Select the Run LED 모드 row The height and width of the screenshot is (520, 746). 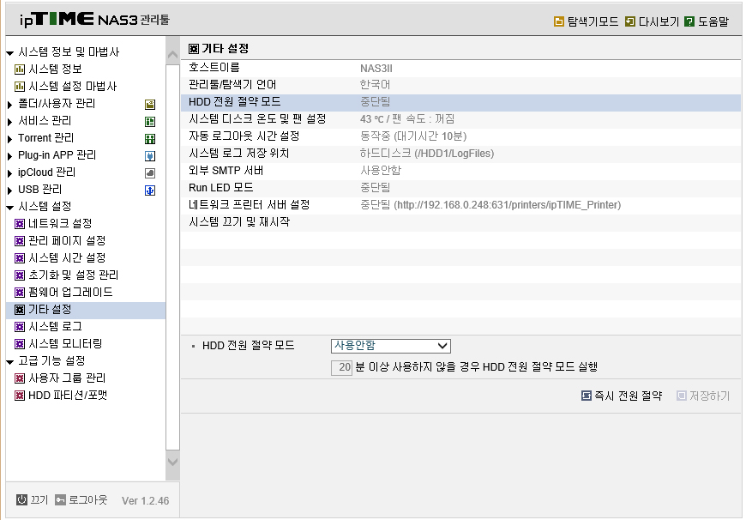click(460, 188)
